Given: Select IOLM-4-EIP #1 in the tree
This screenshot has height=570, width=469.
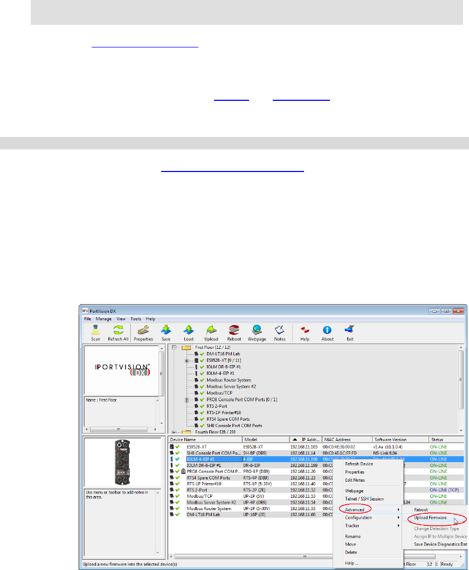Looking at the screenshot, I should point(220,374).
